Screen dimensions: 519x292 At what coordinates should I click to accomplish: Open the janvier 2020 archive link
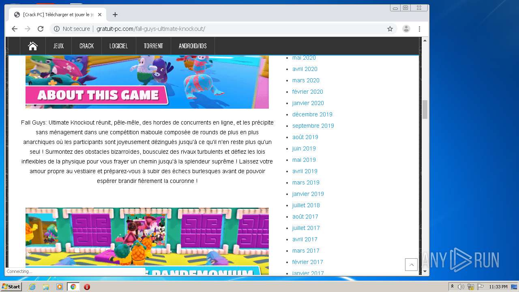pyautogui.click(x=308, y=103)
